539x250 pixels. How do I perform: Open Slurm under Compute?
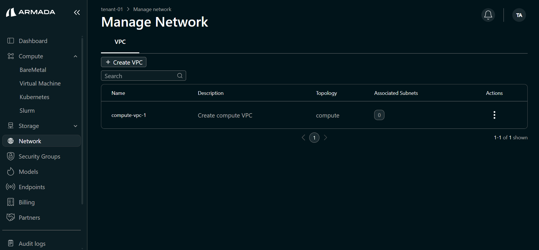[x=27, y=111]
